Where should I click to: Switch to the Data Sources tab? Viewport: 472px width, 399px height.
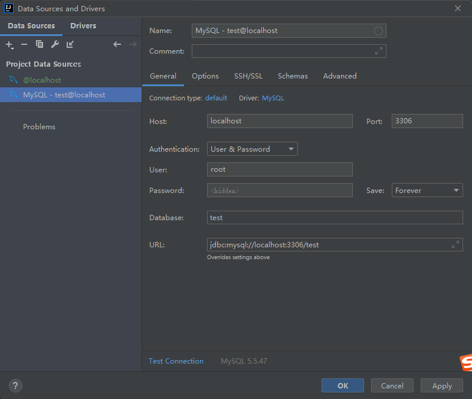pyautogui.click(x=31, y=26)
